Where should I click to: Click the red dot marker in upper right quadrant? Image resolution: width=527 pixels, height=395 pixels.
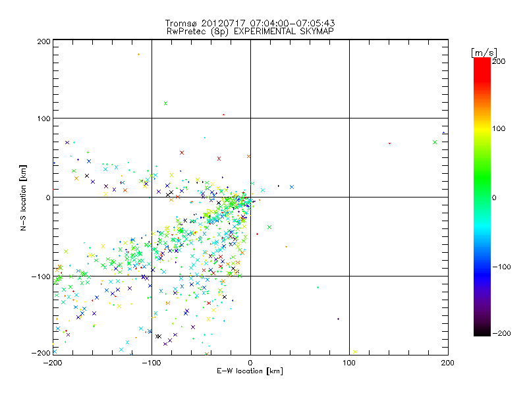coord(389,144)
